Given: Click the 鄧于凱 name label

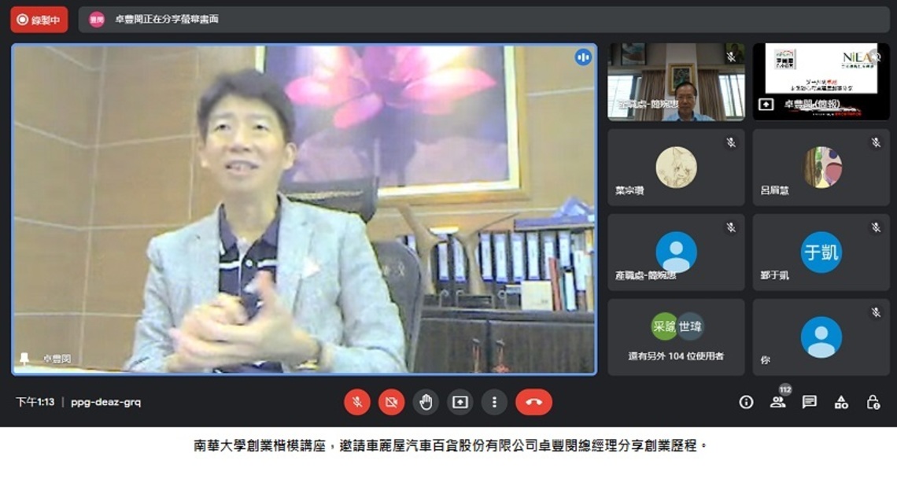Looking at the screenshot, I should [774, 275].
